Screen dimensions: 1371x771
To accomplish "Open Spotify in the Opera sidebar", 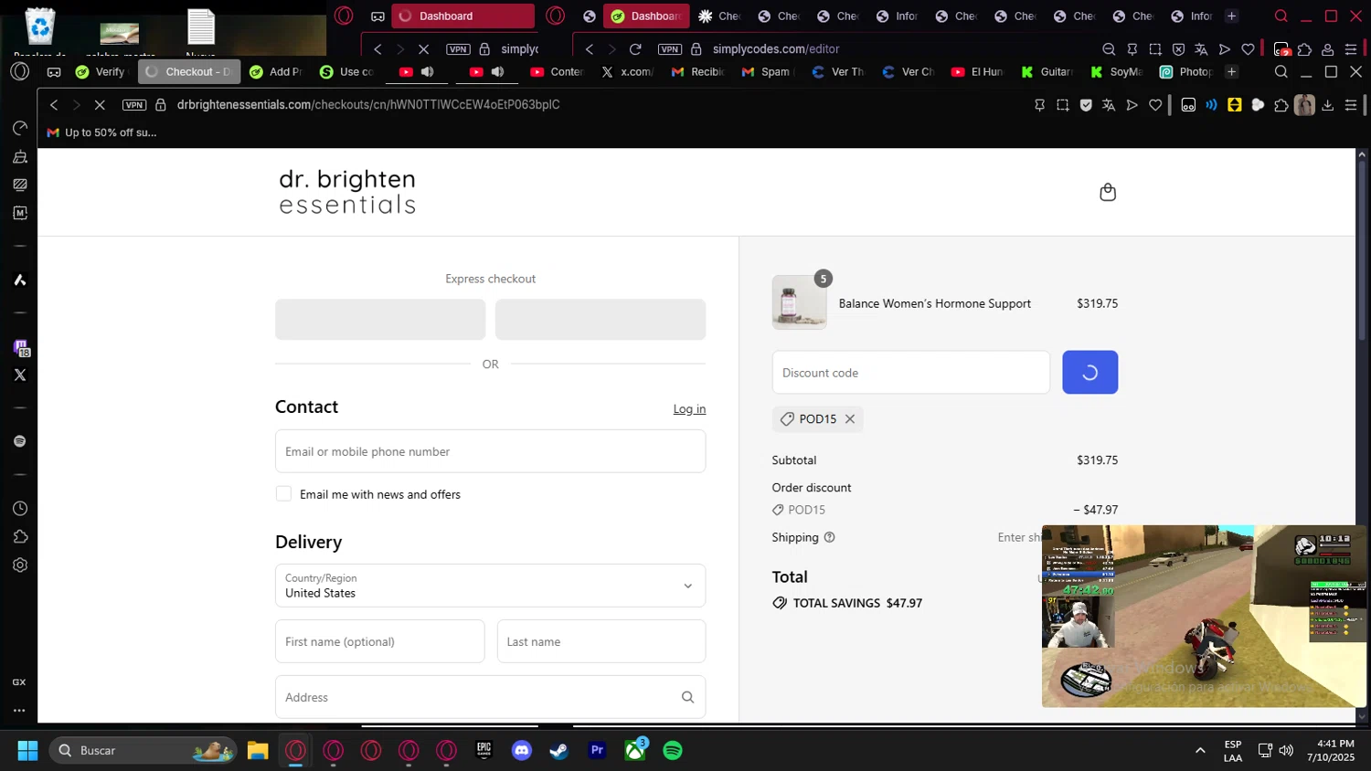I will (x=20, y=441).
